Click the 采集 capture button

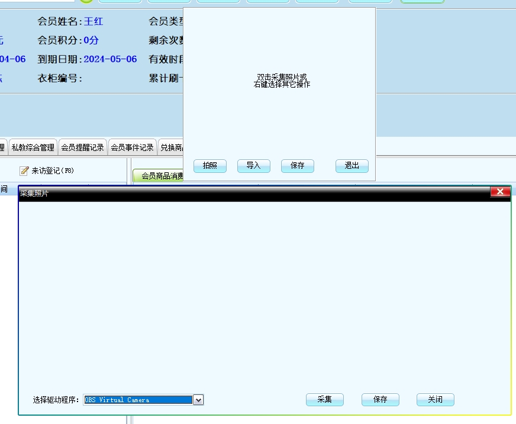tap(324, 400)
